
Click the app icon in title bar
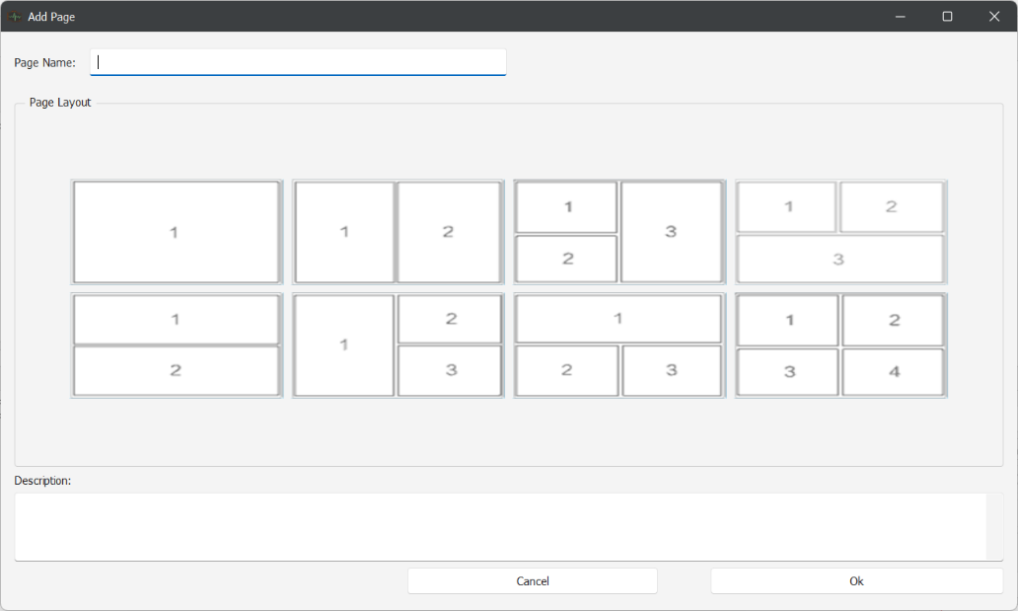pos(15,17)
